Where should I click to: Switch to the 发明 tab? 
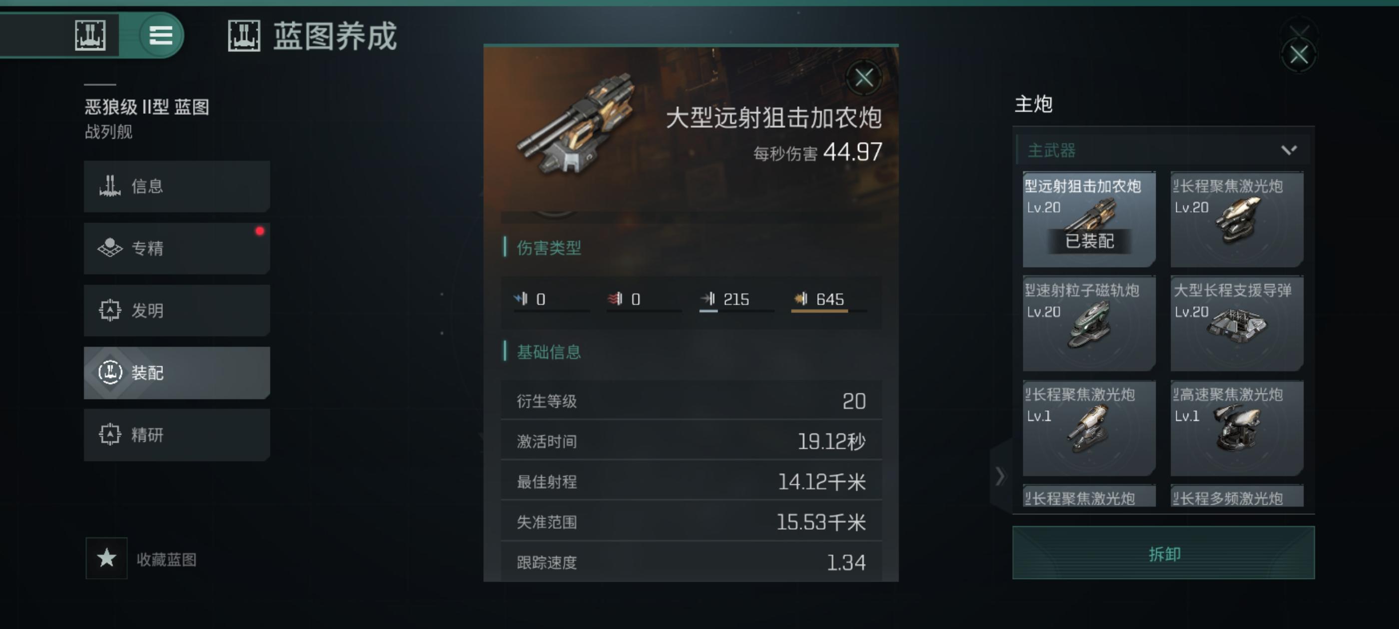(176, 311)
